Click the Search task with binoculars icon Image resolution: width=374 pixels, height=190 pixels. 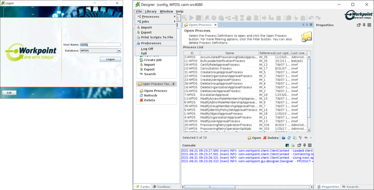(150, 74)
